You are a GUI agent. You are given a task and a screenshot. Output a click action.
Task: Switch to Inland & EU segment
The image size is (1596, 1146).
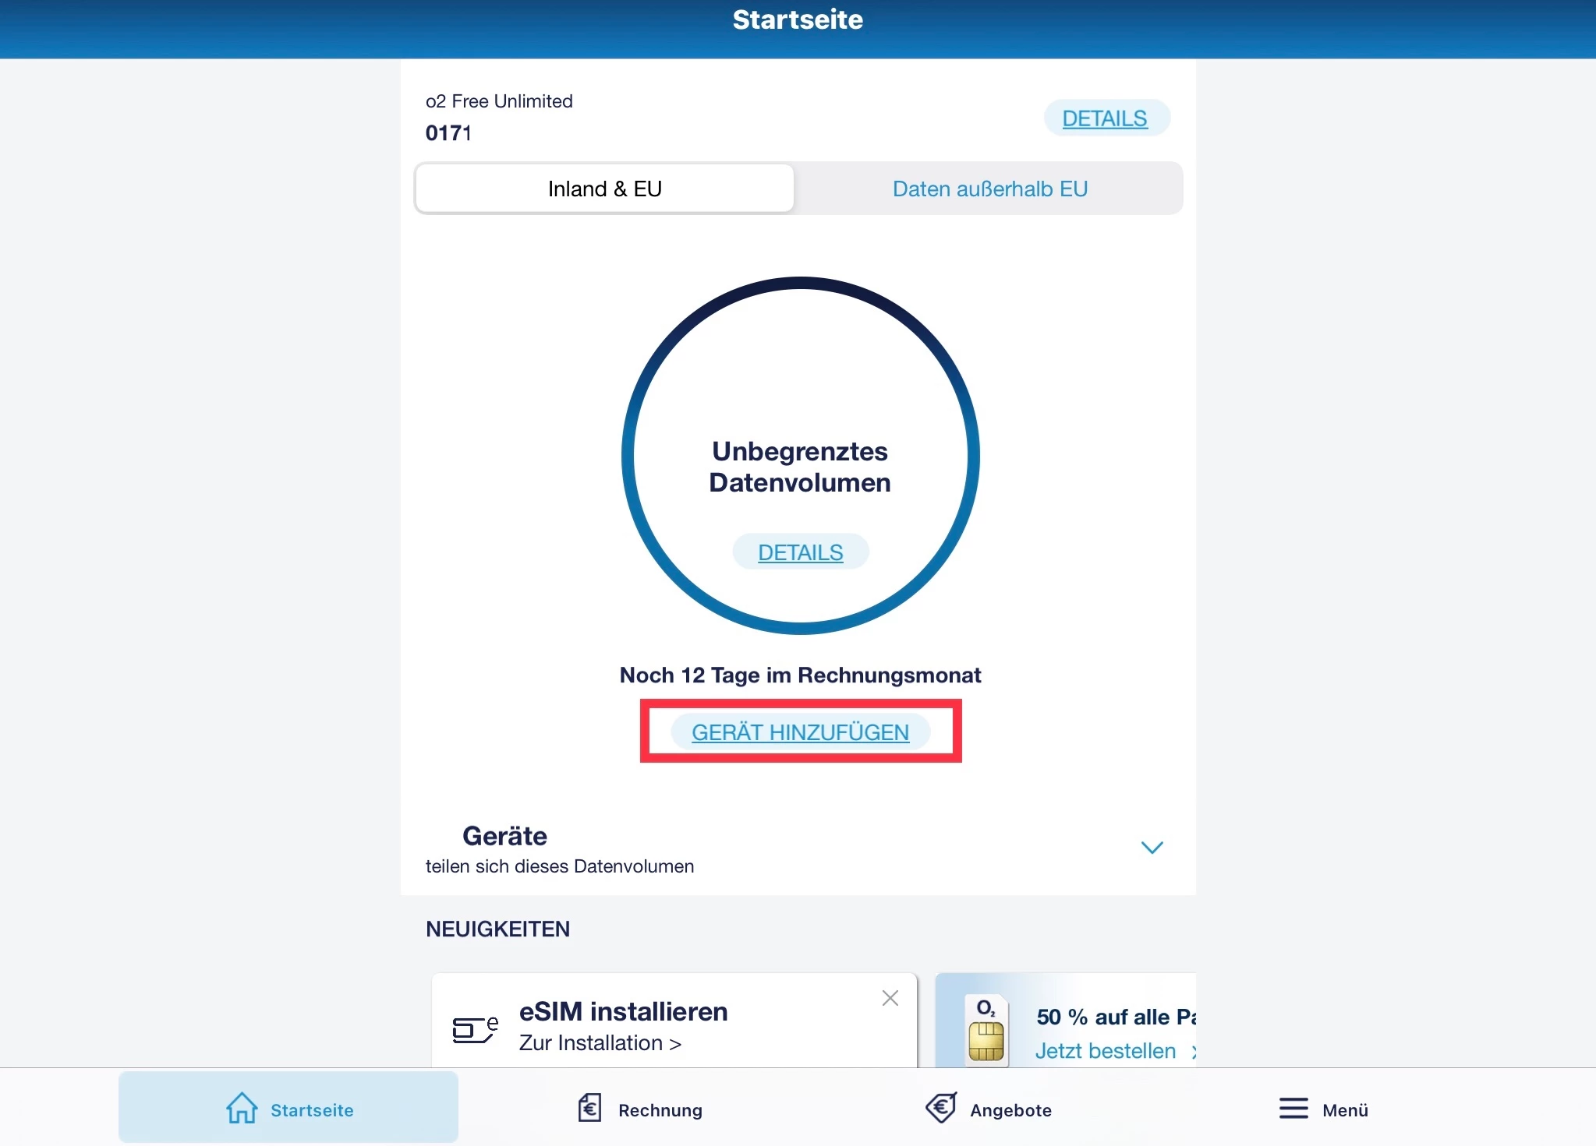[604, 189]
